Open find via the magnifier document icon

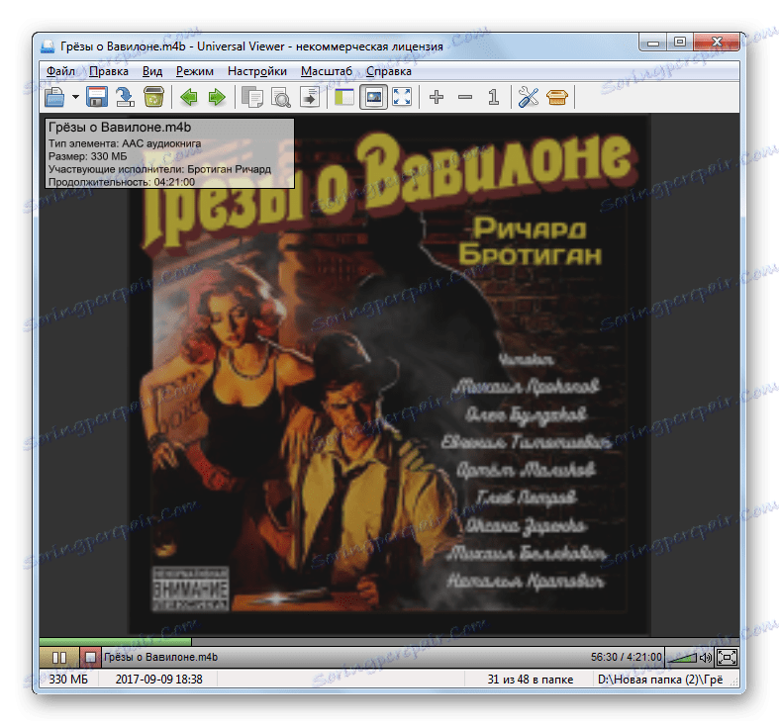point(281,97)
